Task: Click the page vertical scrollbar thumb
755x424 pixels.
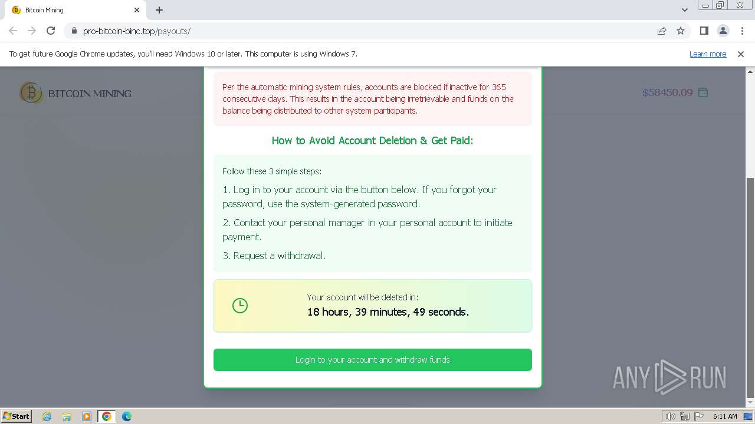Action: click(750, 287)
